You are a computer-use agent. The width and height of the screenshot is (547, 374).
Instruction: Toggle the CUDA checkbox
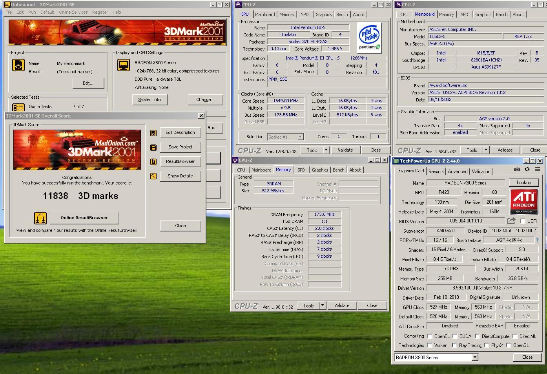(455, 336)
